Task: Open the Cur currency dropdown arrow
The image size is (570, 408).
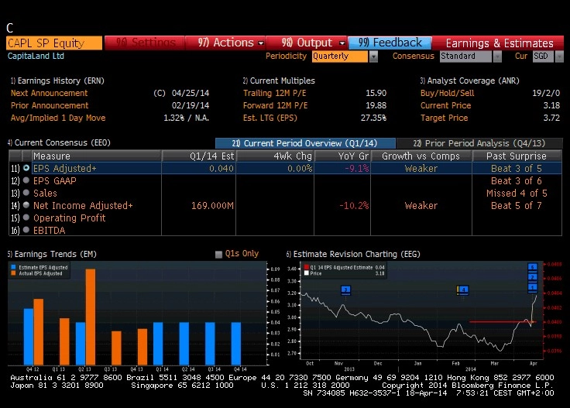Action: 559,57
